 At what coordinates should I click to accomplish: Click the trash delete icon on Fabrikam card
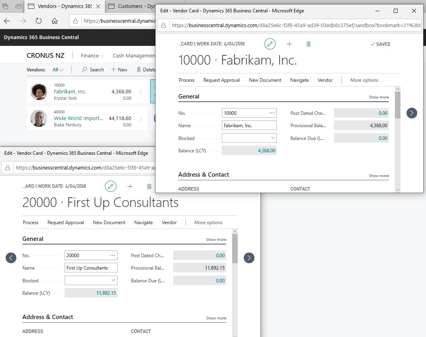[x=308, y=44]
